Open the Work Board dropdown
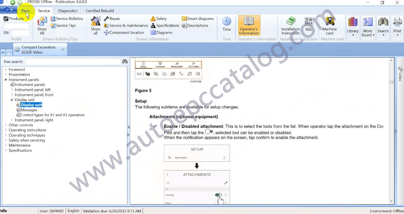This screenshot has width=404, height=214. click(x=368, y=26)
